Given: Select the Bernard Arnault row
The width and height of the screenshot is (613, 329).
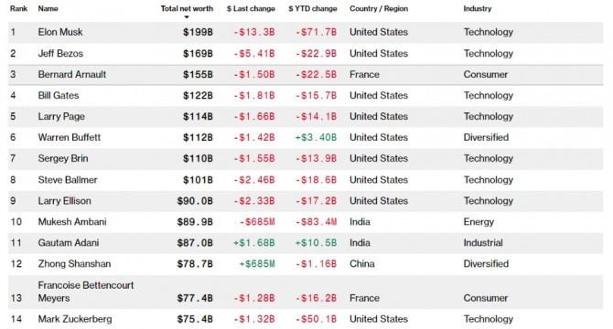Looking at the screenshot, I should 306,75.
